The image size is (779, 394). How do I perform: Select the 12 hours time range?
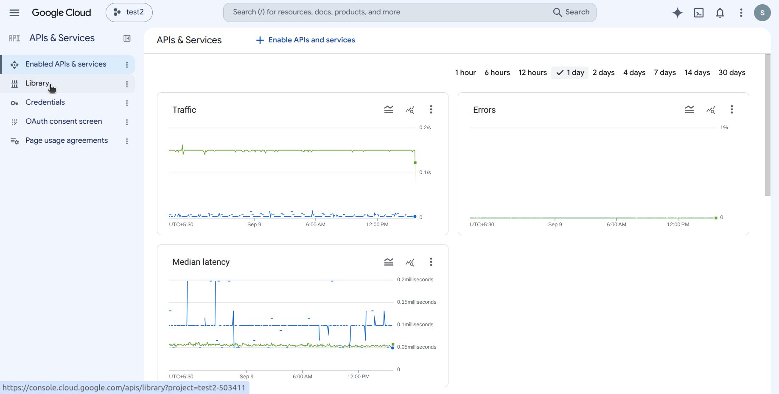click(x=532, y=72)
